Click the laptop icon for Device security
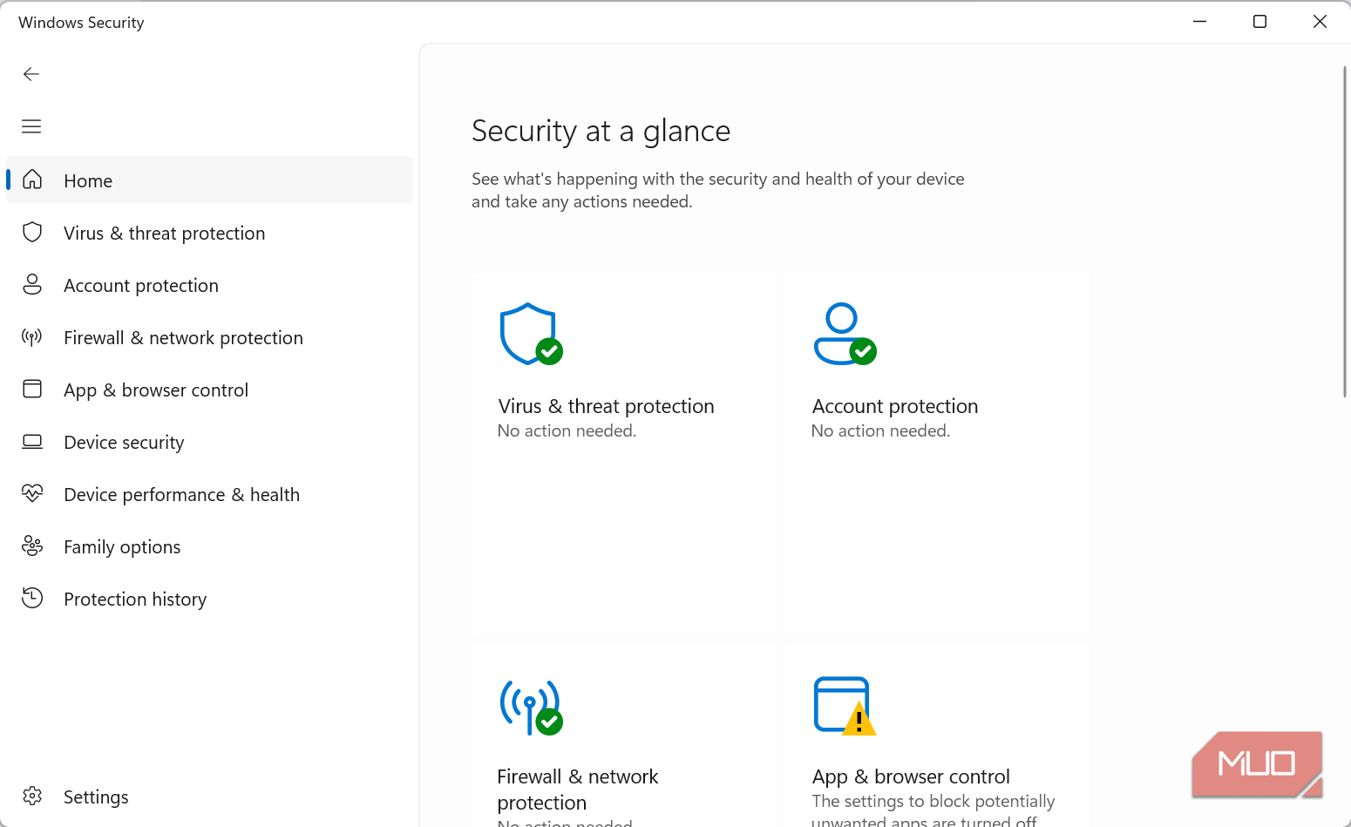The height and width of the screenshot is (827, 1351). (32, 442)
